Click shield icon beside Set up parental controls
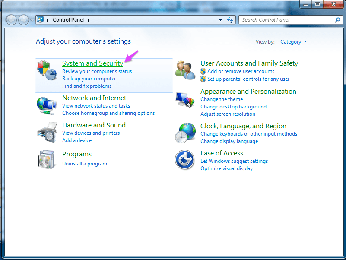346x260 pixels. 203,79
